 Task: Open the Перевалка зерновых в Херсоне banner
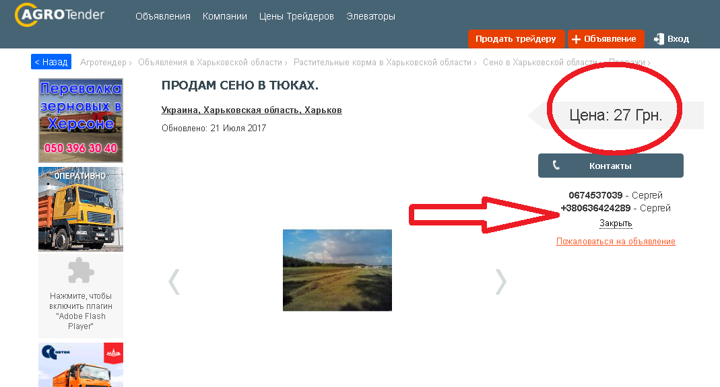point(81,120)
